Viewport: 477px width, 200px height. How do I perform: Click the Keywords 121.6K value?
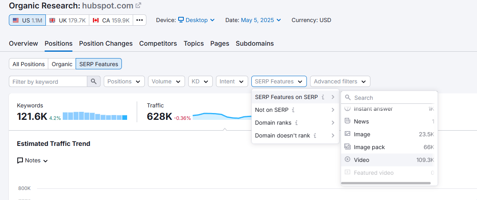pyautogui.click(x=32, y=116)
